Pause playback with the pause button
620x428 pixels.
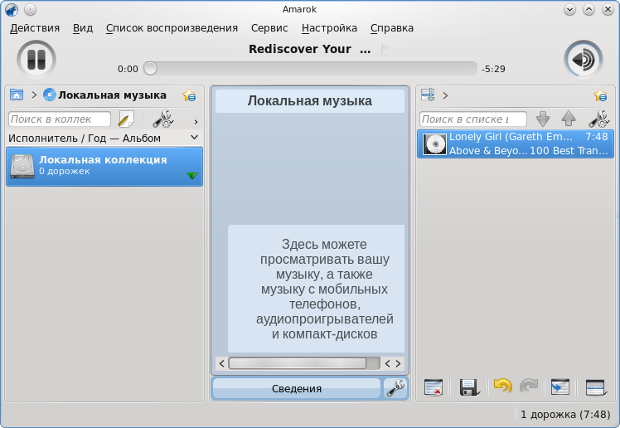(x=36, y=60)
